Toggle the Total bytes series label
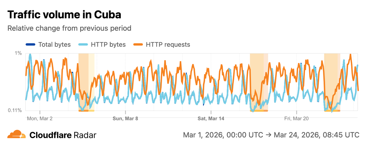Viewport: 367px width, 147px height. click(x=54, y=45)
